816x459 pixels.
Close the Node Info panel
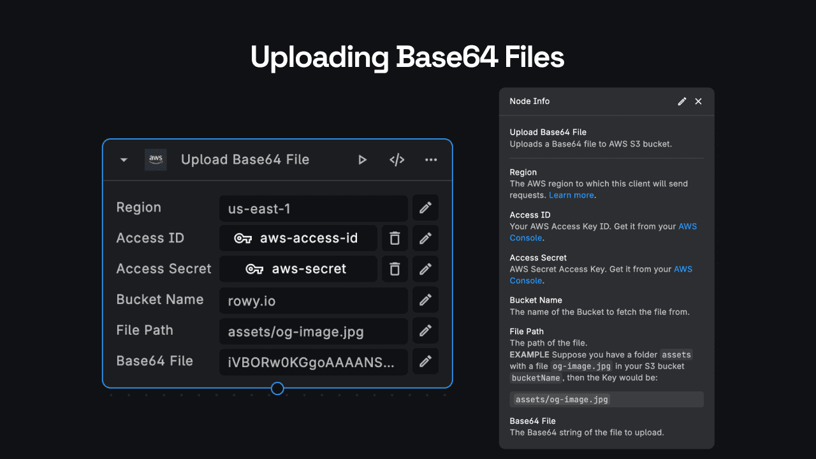click(x=698, y=101)
